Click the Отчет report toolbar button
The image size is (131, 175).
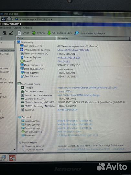pos(24,33)
